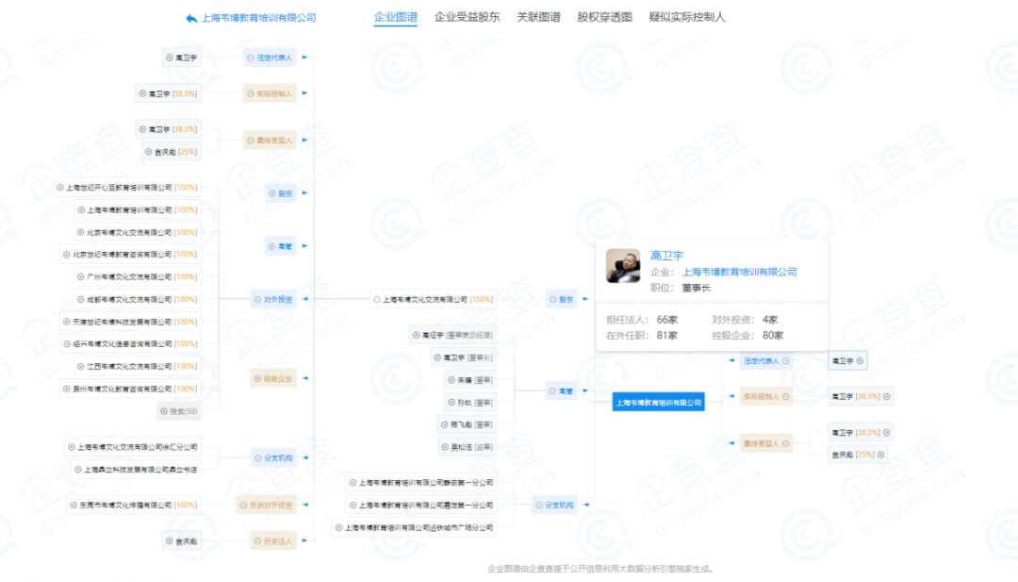1018x582 pixels.
Task: Click circle icon after 曾庆彪 [25%] on right
Action: (880, 455)
